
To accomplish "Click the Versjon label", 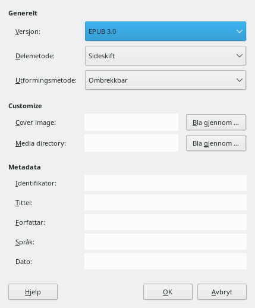I will point(28,32).
